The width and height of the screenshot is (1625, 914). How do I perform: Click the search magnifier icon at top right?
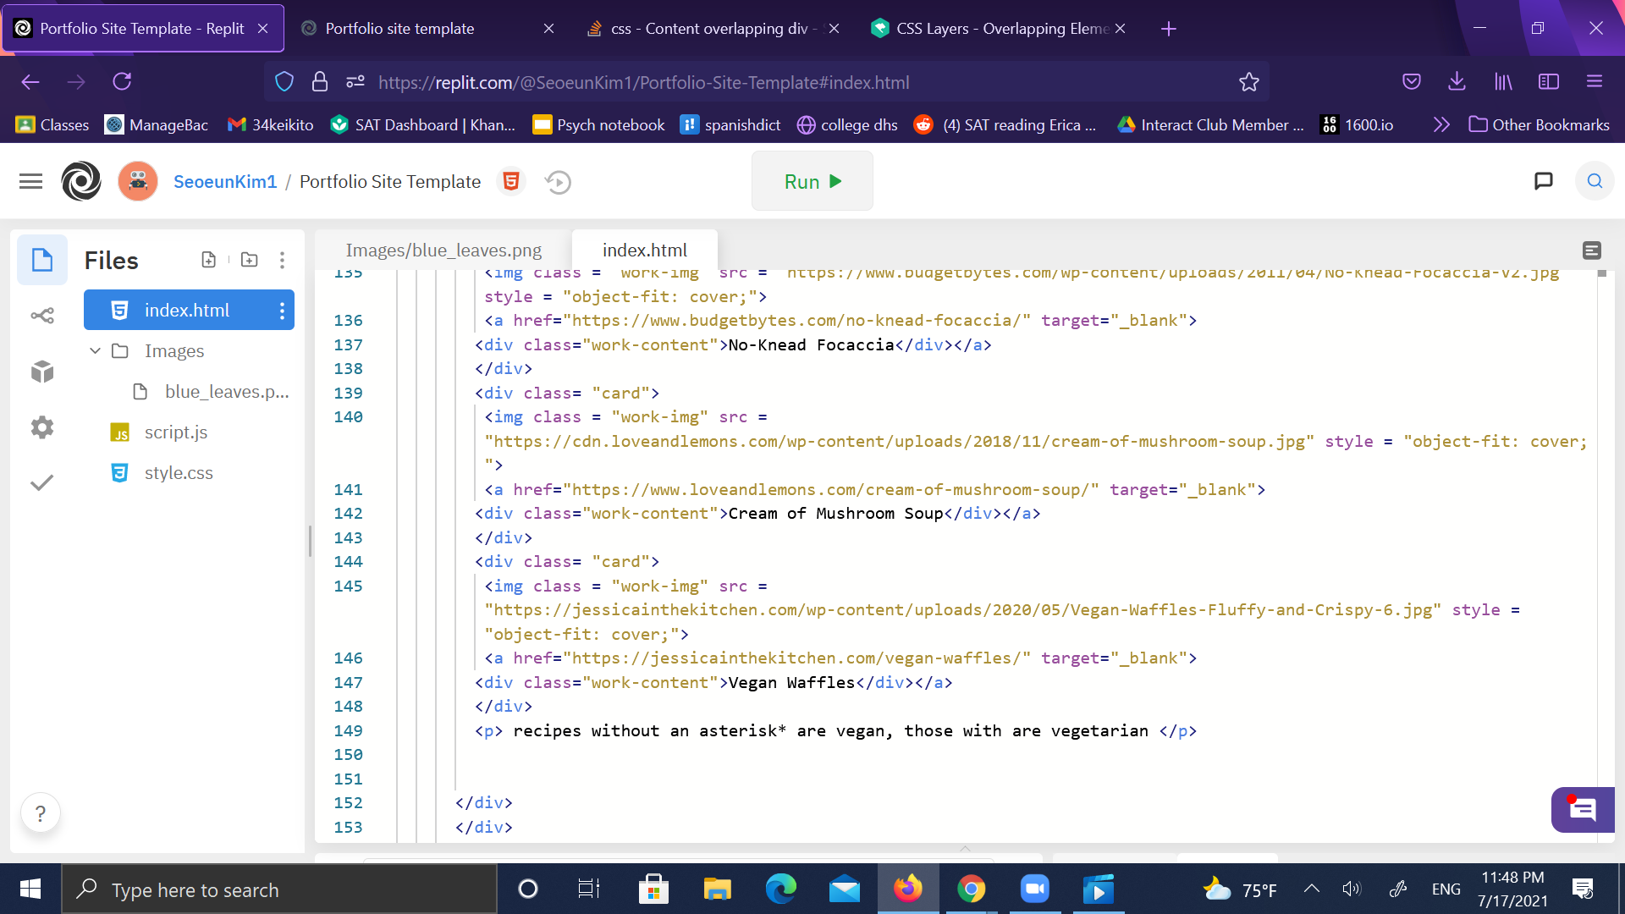point(1595,181)
